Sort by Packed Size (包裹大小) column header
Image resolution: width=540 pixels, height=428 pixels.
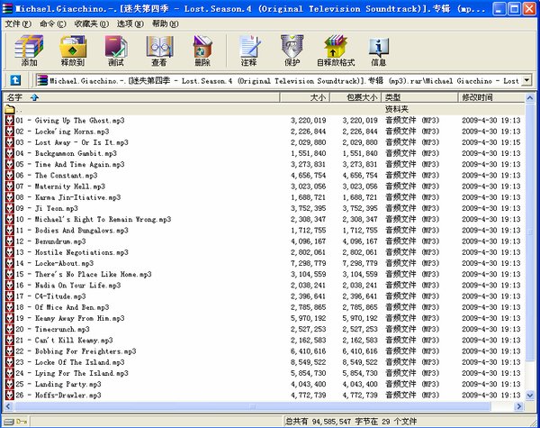click(356, 97)
